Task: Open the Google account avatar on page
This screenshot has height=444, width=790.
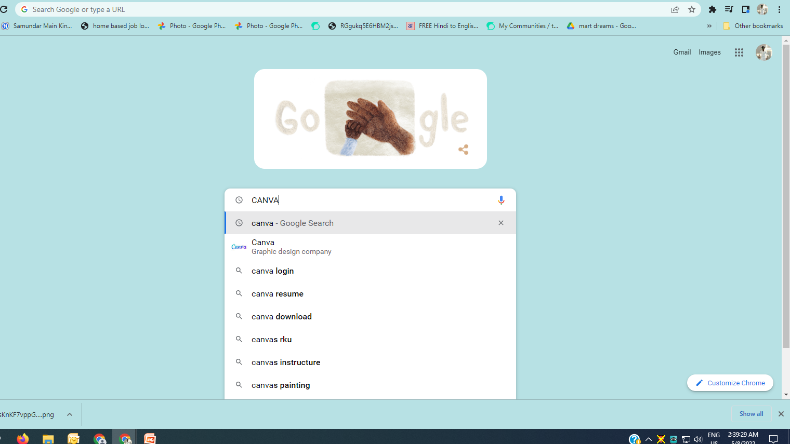Action: 764,52
